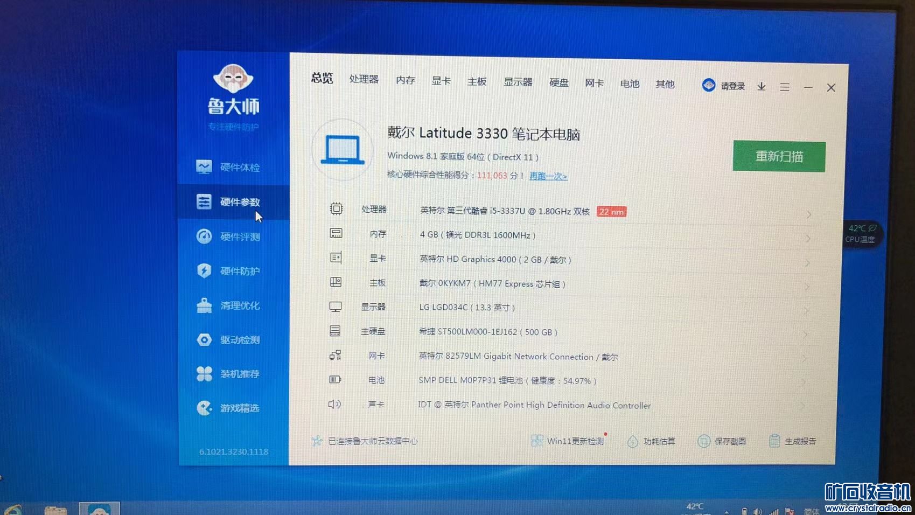Switch to the 其他 tab
This screenshot has height=515, width=915.
(x=665, y=85)
